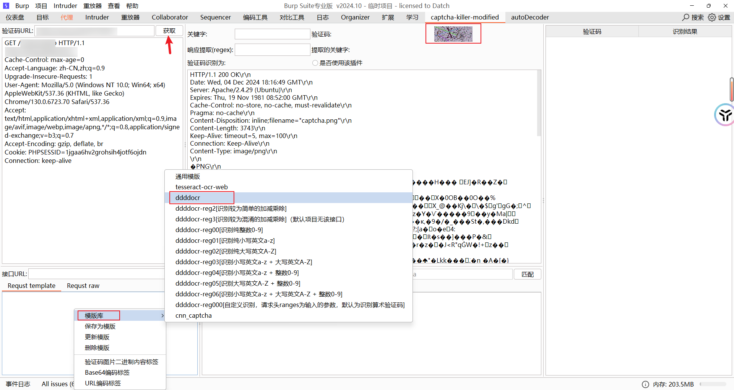Click the 识别结果 column header
The image size is (734, 390).
coord(685,31)
